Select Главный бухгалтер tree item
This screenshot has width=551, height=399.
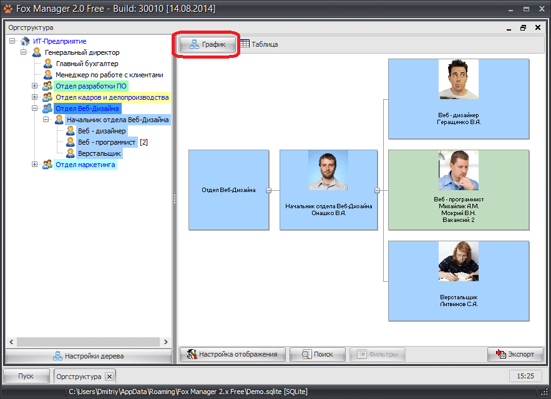pyautogui.click(x=87, y=64)
